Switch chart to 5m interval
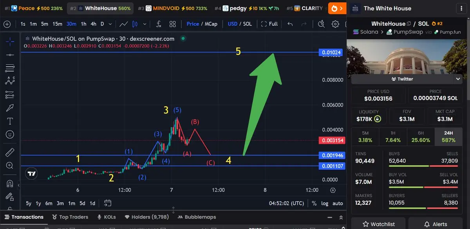 [x=45, y=24]
